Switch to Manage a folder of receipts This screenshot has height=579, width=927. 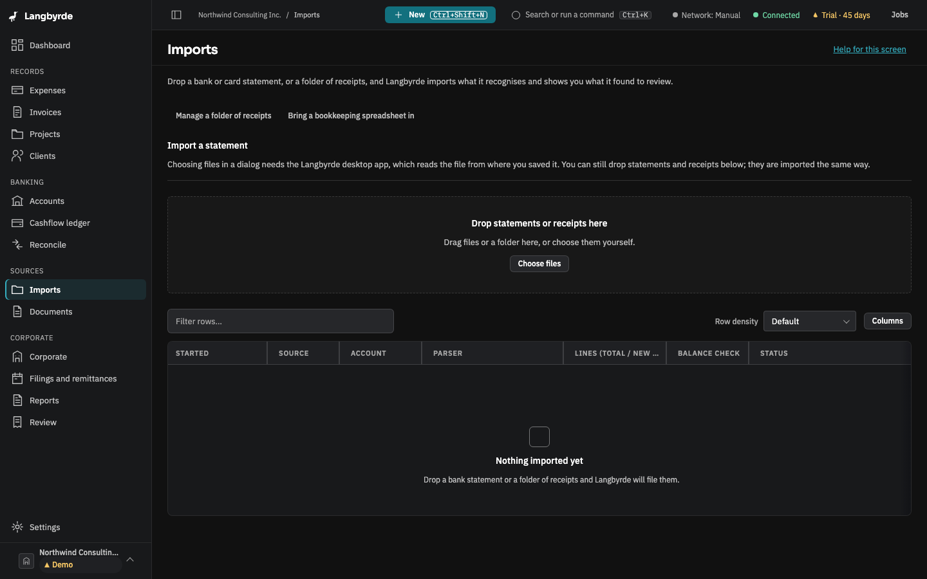[223, 116]
